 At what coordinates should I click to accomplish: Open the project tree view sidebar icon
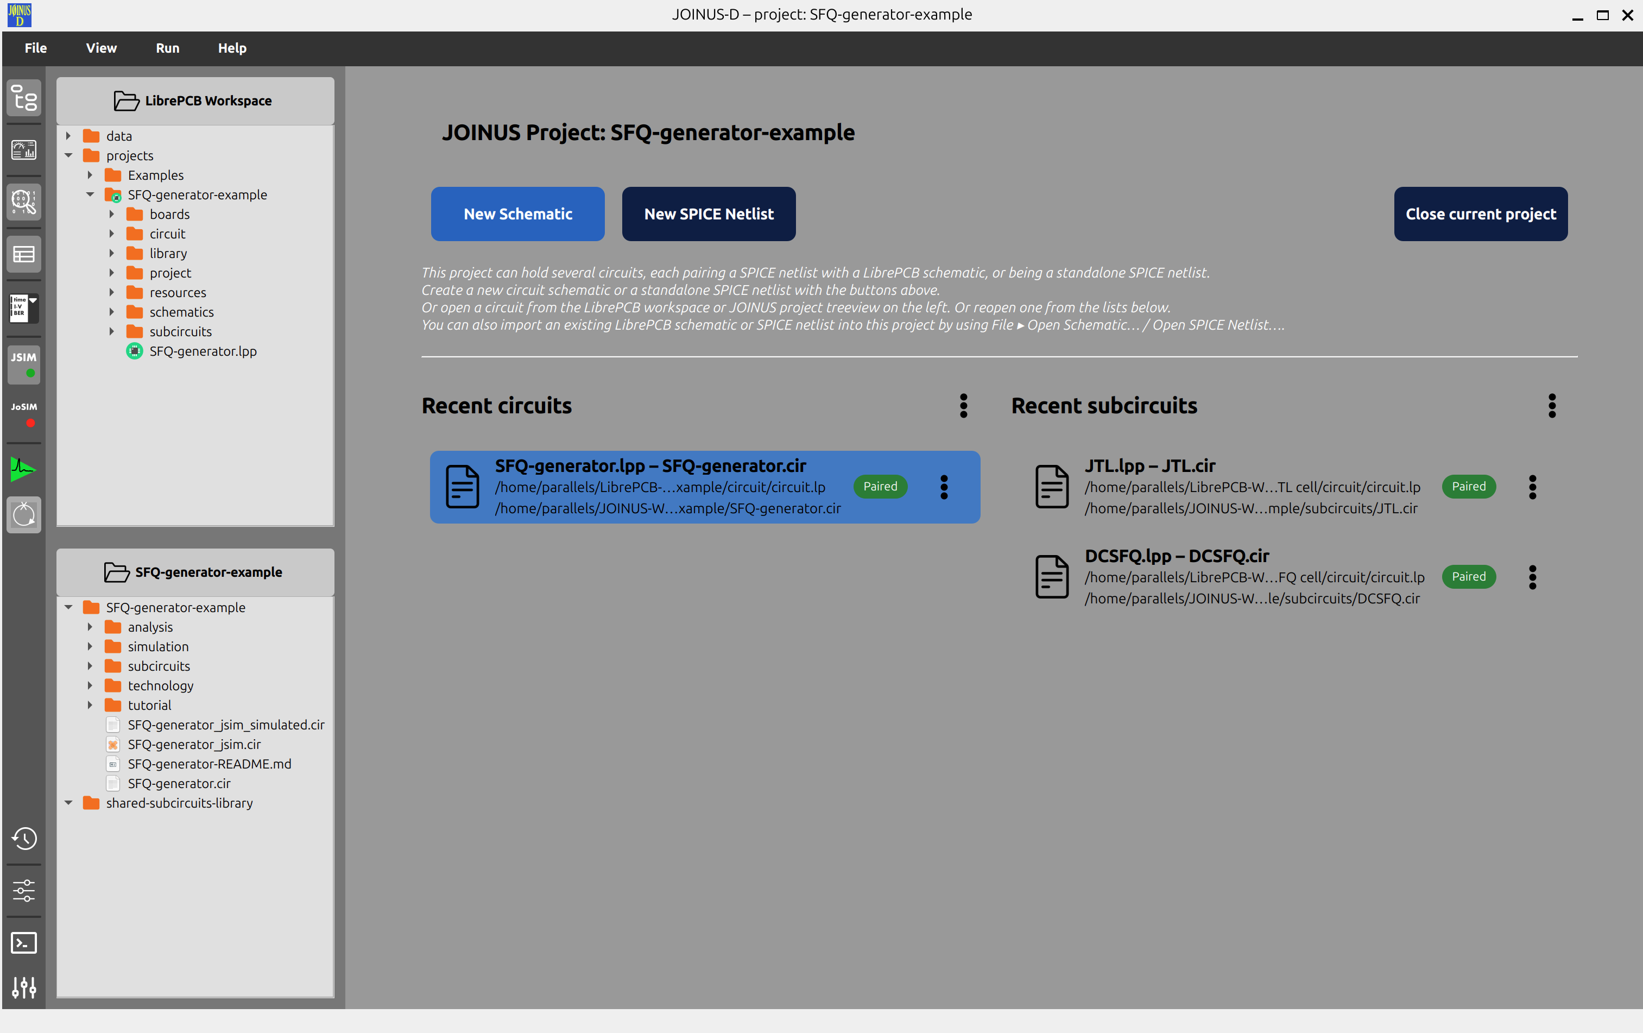pyautogui.click(x=24, y=98)
